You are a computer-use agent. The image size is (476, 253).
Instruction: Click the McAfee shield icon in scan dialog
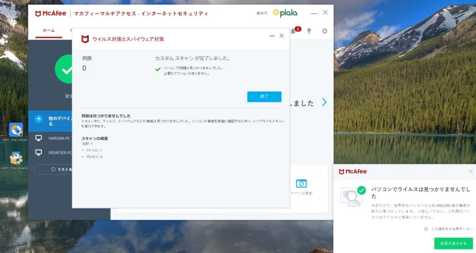pyautogui.click(x=85, y=39)
